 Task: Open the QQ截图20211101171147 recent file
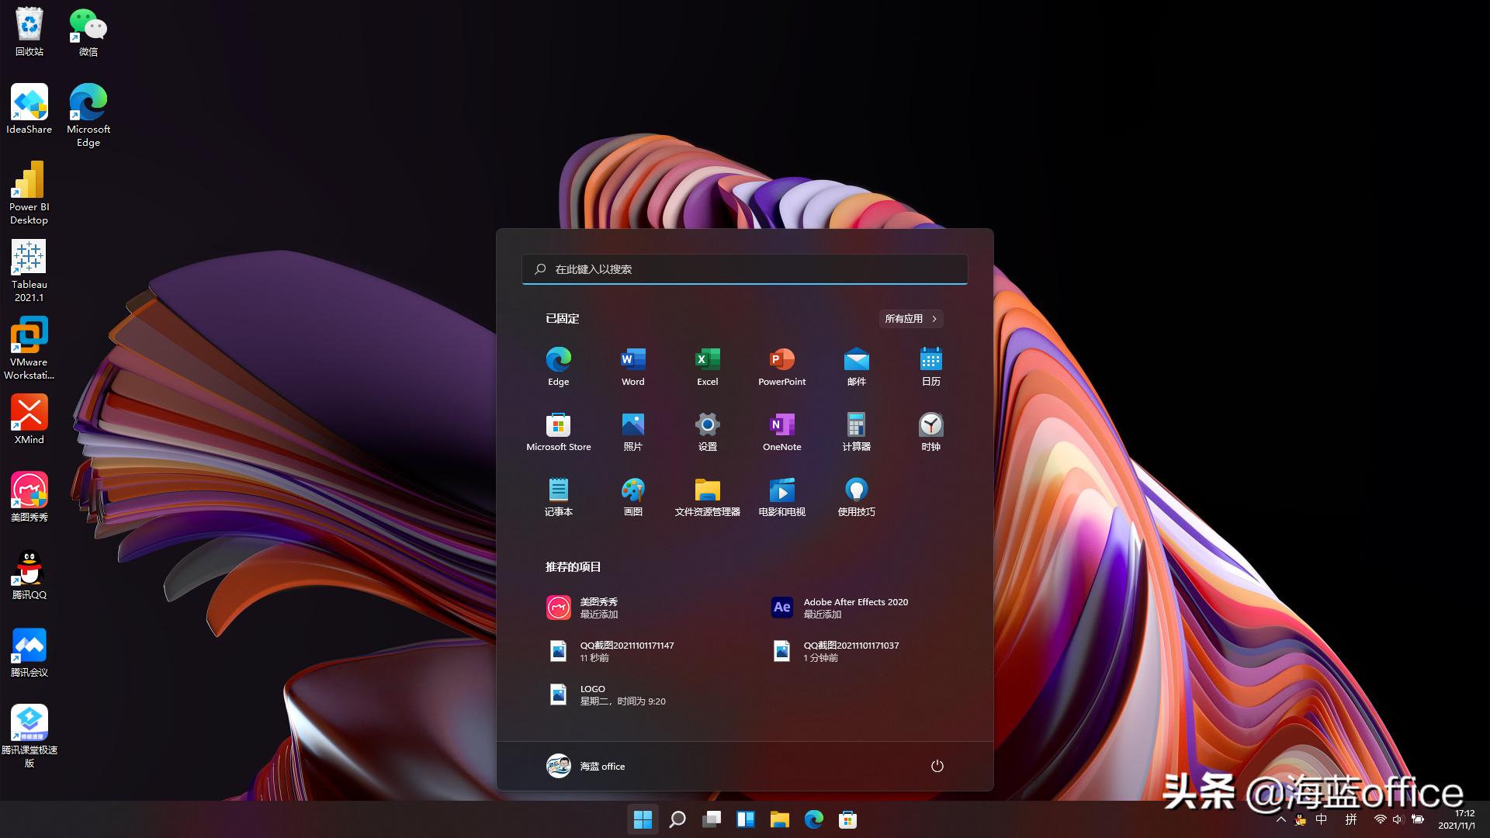coord(621,651)
